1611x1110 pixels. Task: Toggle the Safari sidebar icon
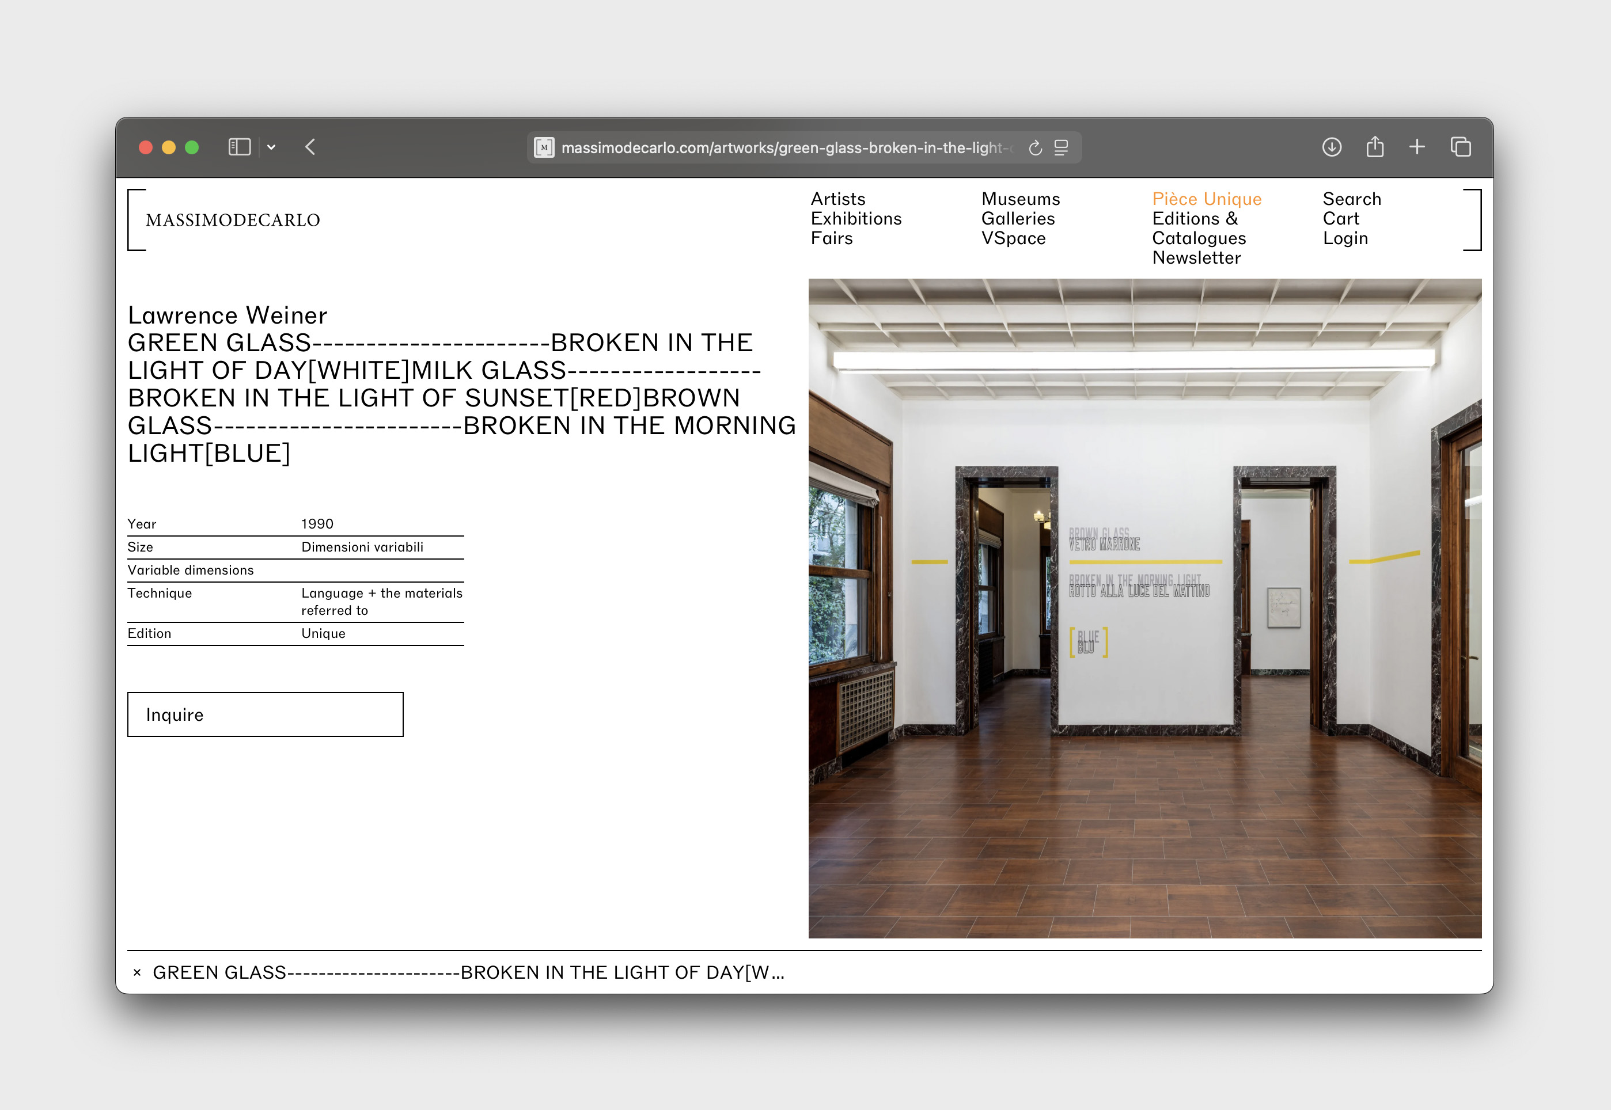click(239, 147)
